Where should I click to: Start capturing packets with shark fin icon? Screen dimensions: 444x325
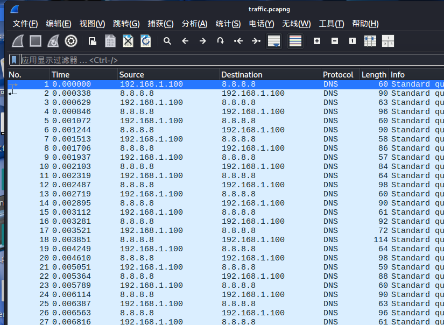pos(18,41)
